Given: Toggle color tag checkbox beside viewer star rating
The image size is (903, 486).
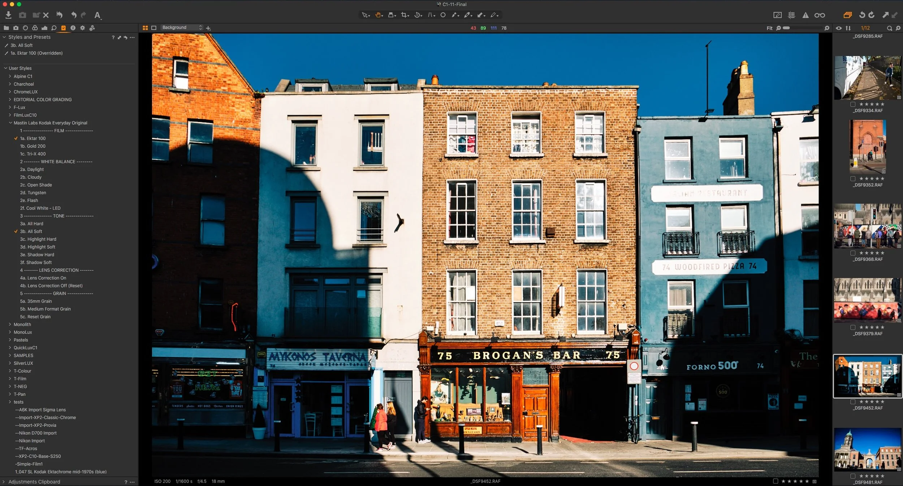Looking at the screenshot, I should pos(775,481).
